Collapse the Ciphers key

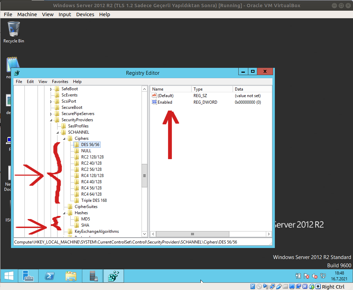64,139
